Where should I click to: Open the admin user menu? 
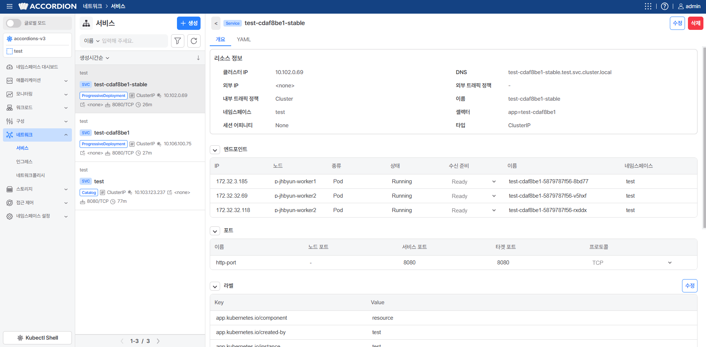pos(689,6)
